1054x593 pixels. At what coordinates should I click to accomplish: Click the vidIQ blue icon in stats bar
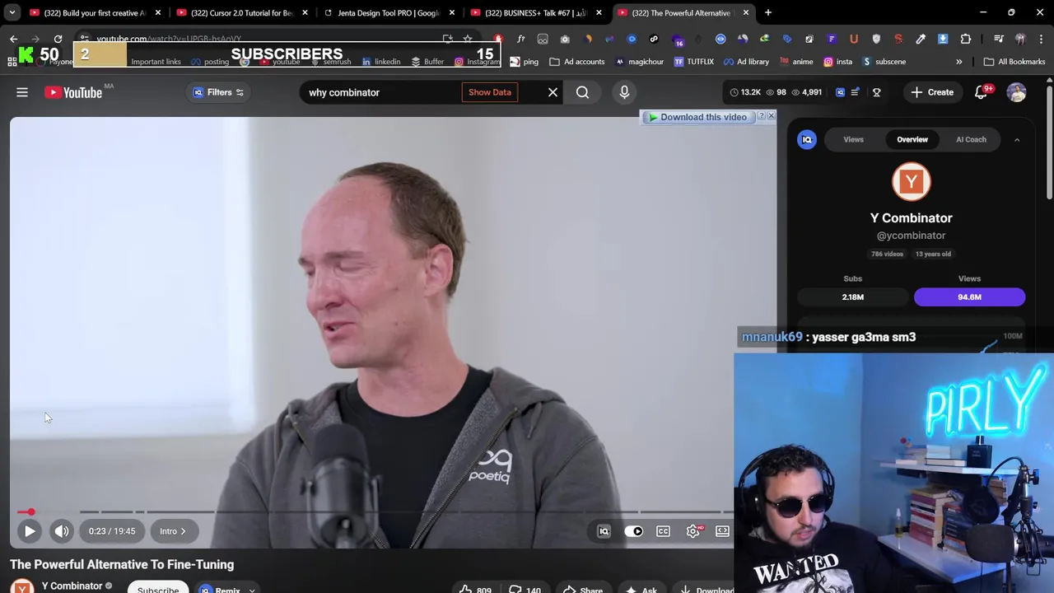pos(840,92)
